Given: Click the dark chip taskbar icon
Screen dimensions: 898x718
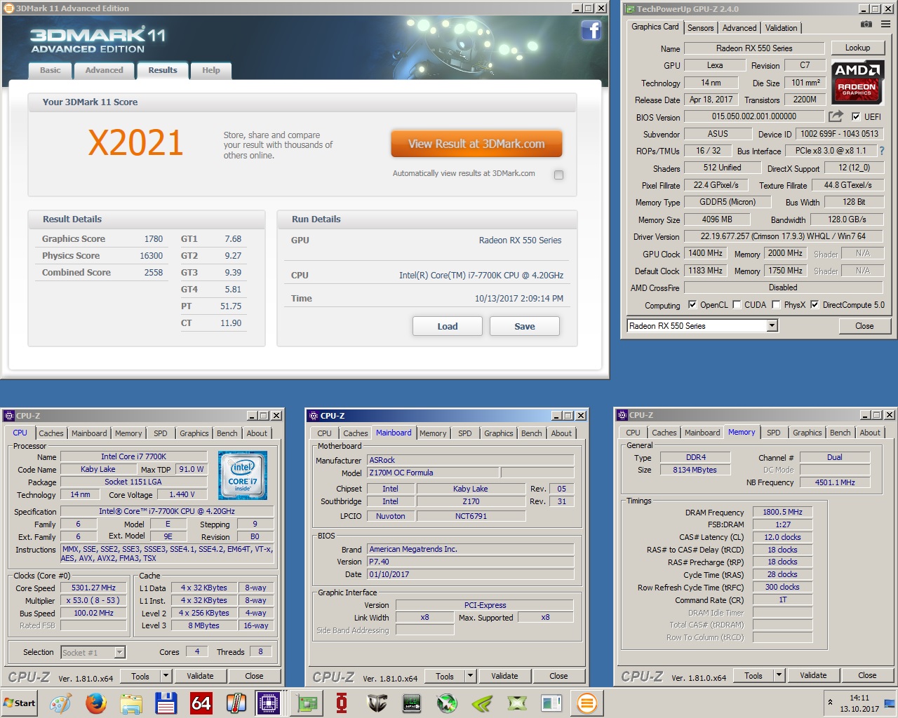Looking at the screenshot, I should tap(412, 703).
